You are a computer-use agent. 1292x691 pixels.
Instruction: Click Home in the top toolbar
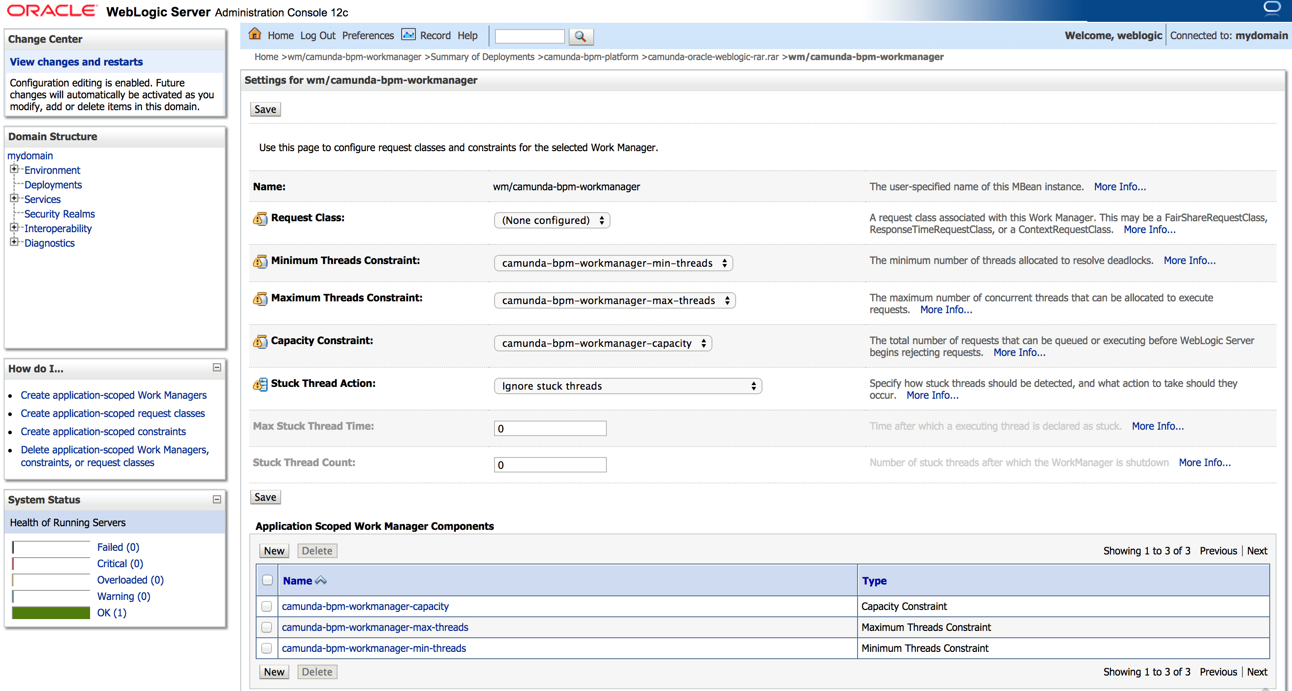[x=280, y=36]
